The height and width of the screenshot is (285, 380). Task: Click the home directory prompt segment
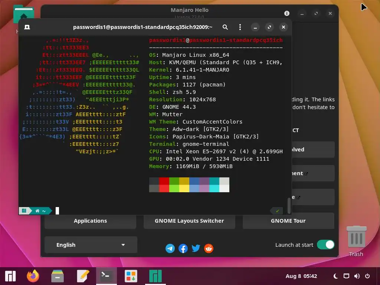tap(40, 211)
